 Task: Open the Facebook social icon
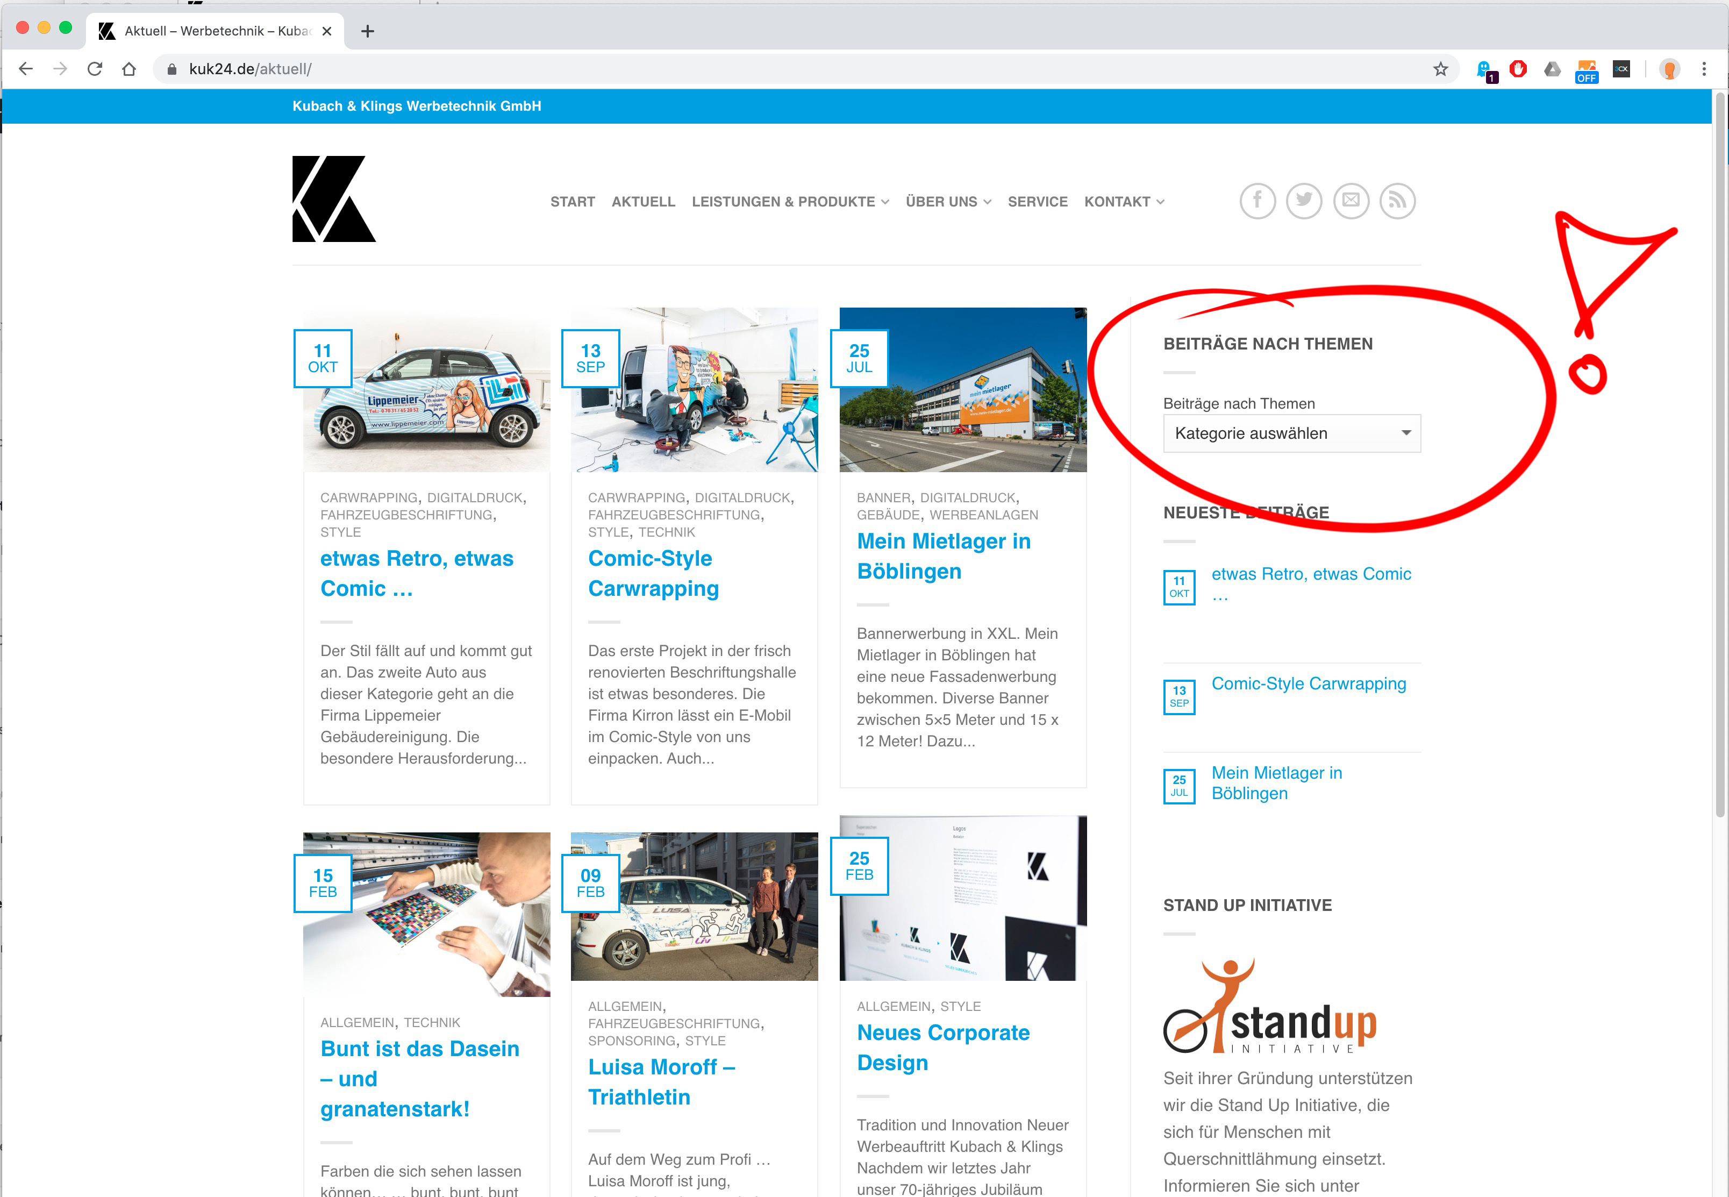coord(1258,201)
